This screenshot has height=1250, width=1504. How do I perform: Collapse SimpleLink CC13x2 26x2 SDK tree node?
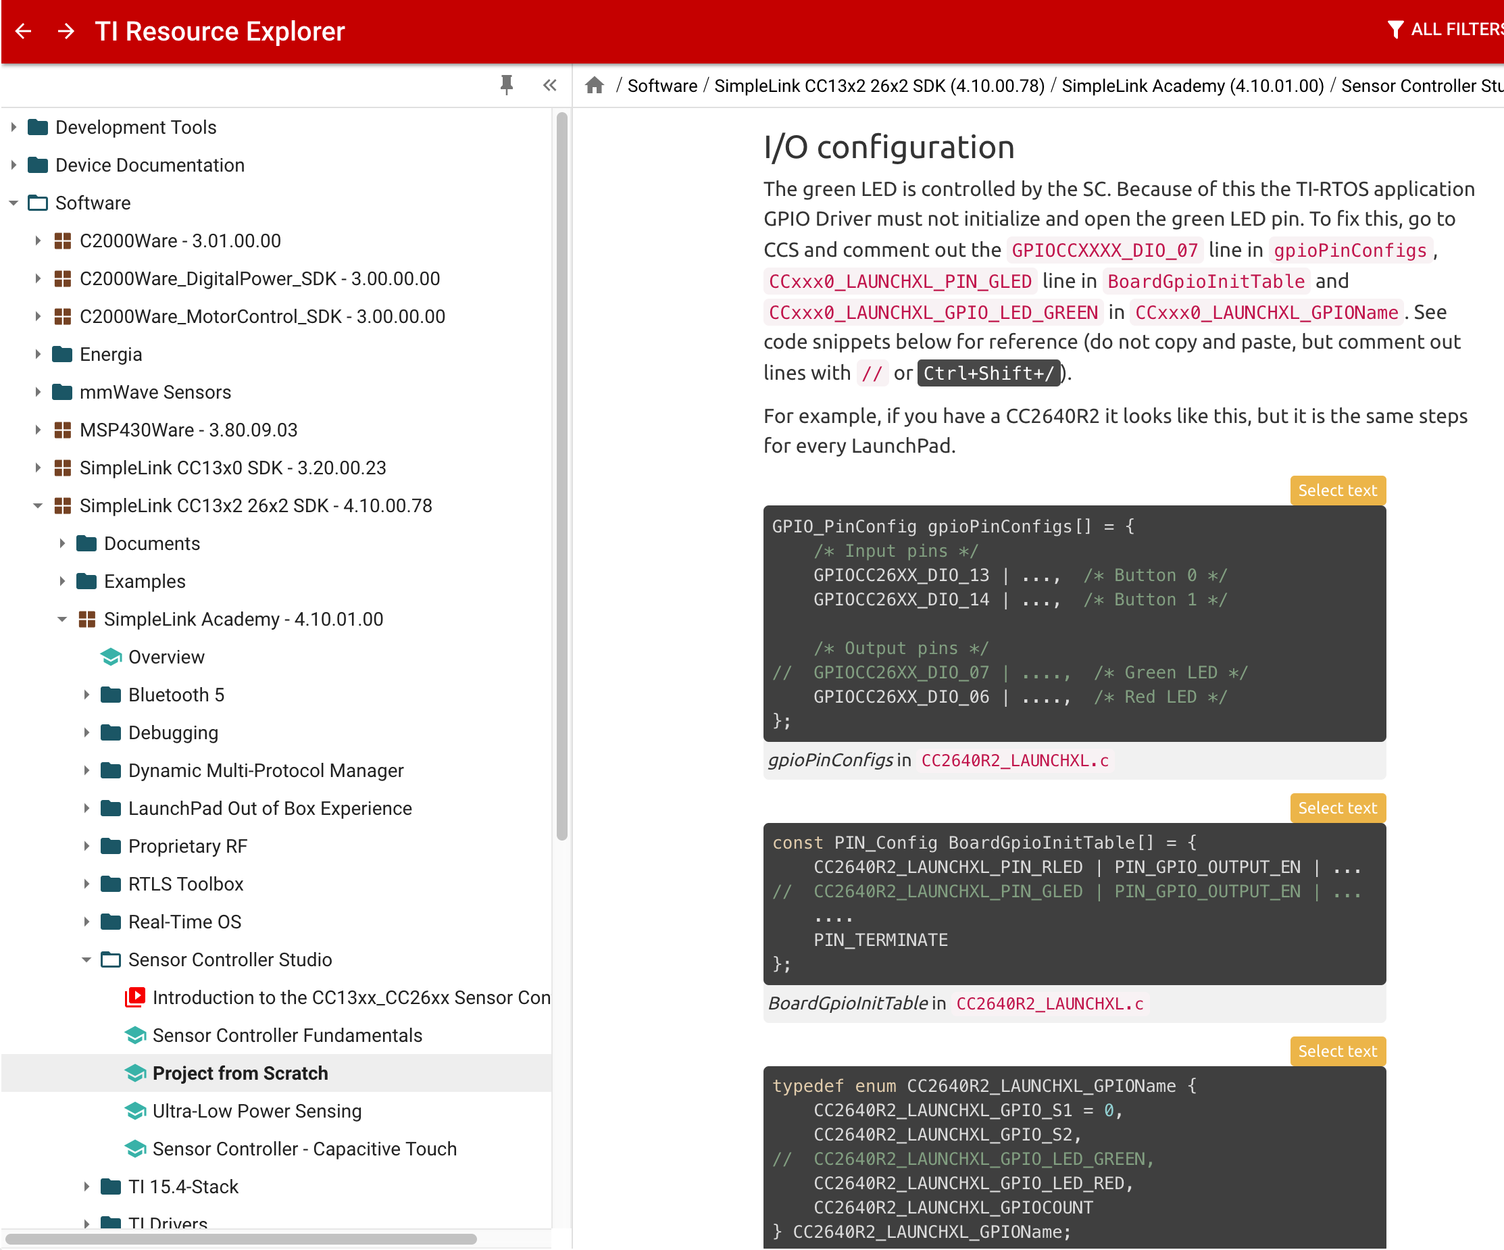pyautogui.click(x=37, y=505)
